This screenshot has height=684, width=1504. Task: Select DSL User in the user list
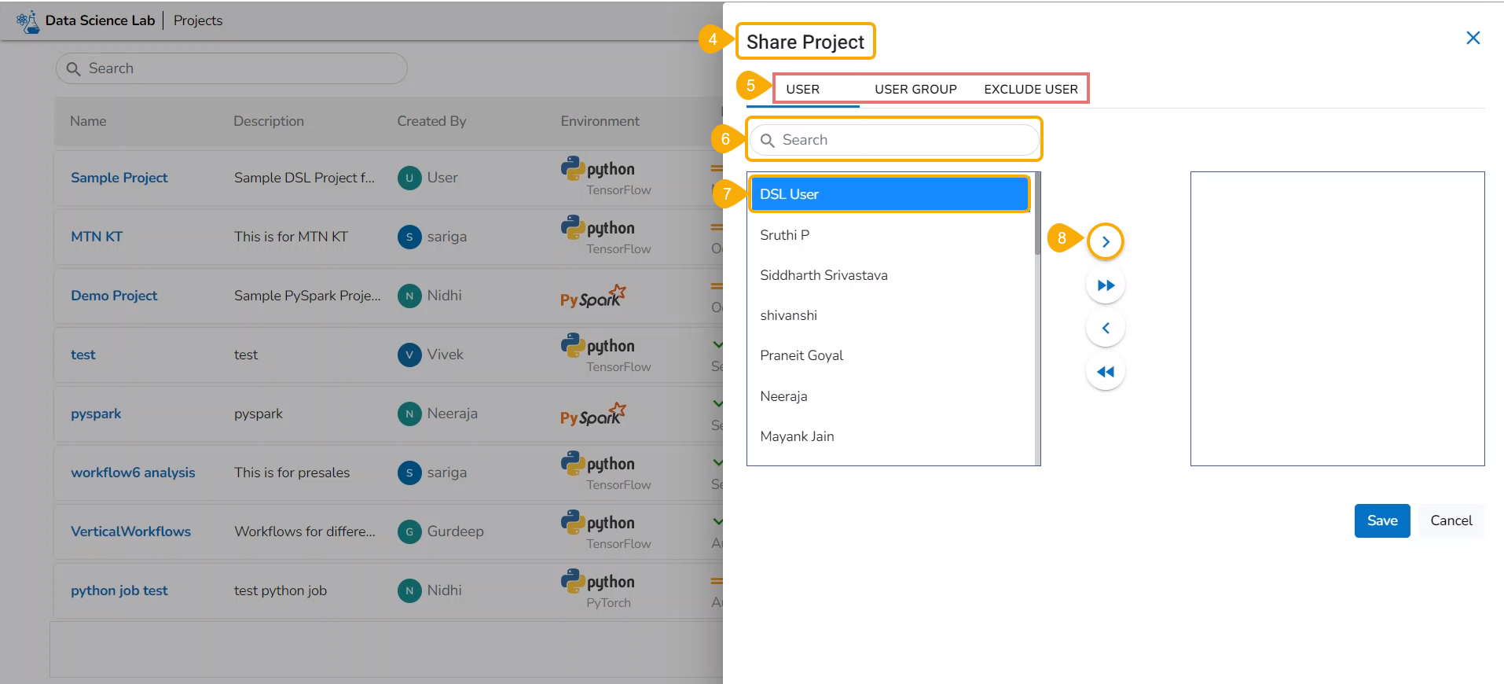(889, 194)
